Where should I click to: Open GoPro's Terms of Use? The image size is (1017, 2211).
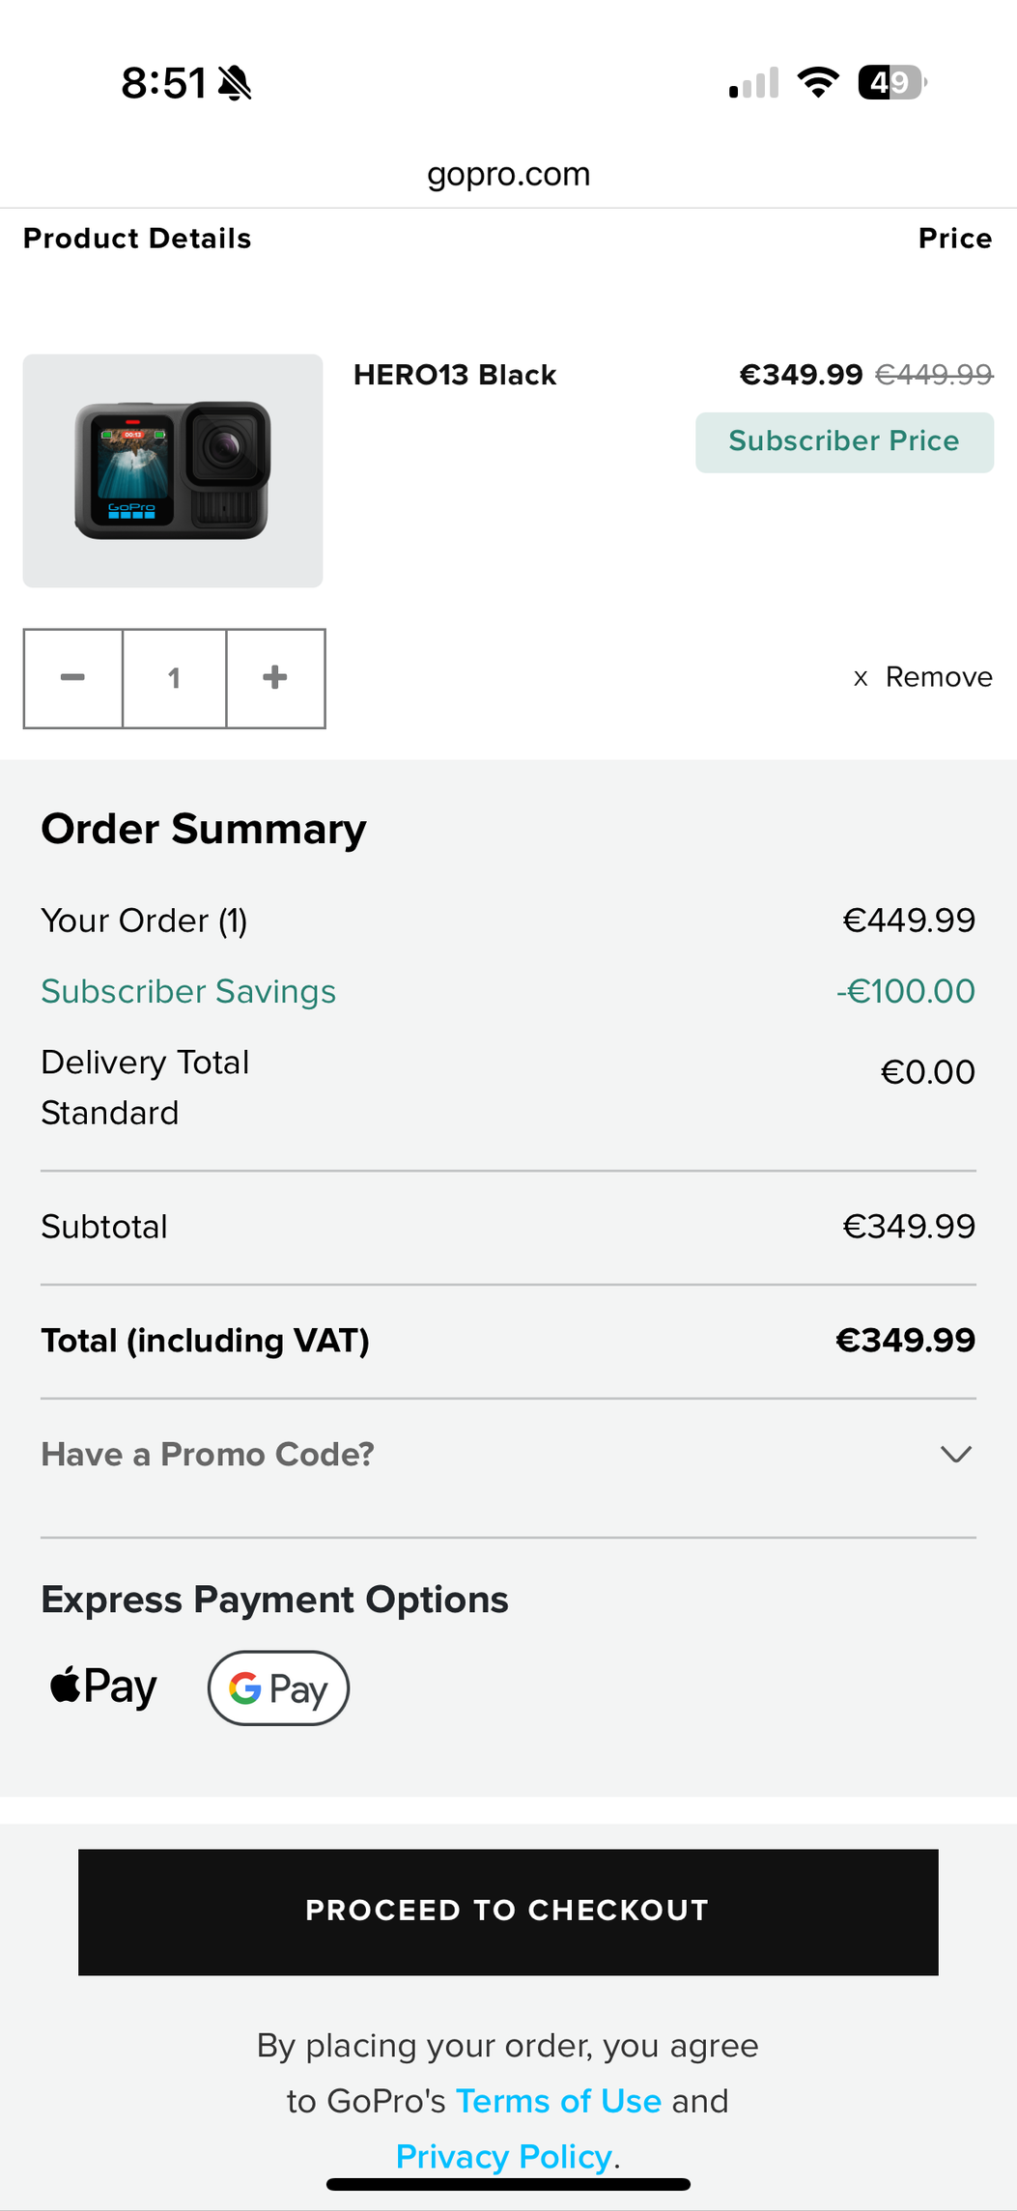point(558,2101)
